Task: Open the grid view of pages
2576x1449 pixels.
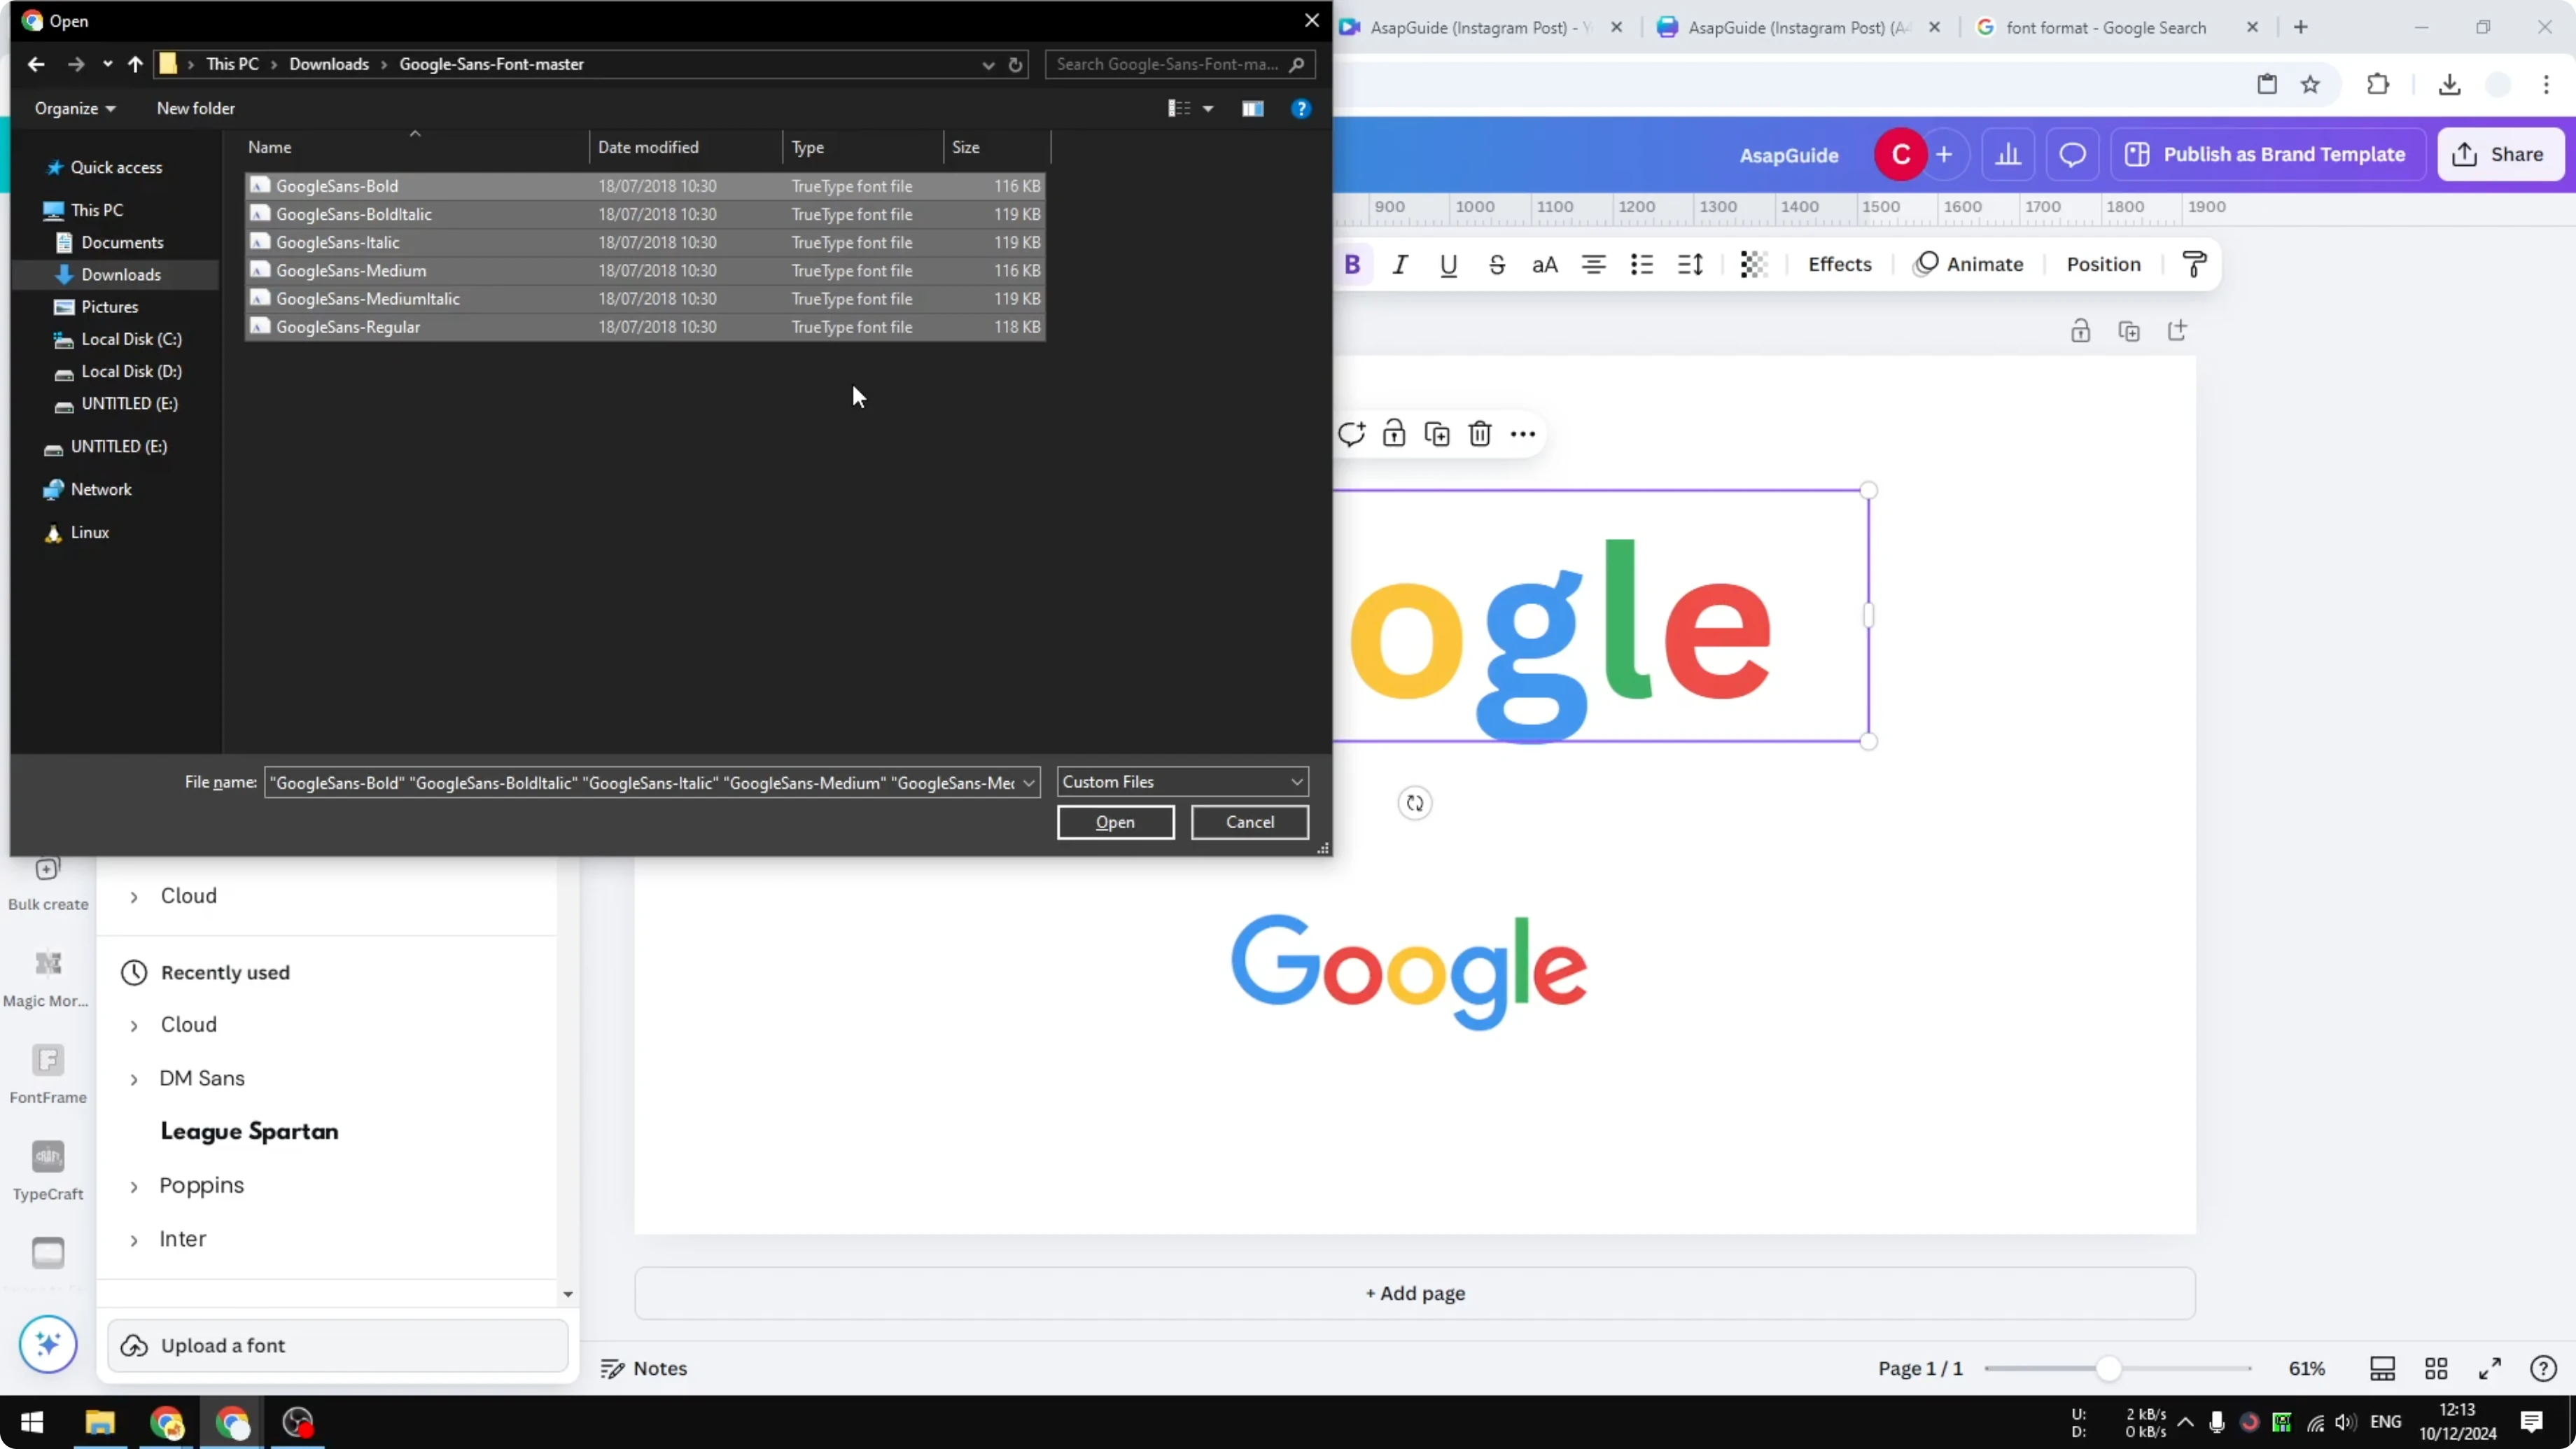Action: point(2436,1368)
